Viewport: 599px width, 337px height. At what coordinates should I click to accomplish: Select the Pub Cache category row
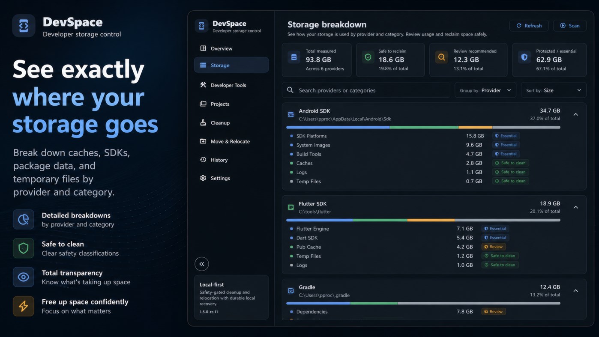coord(308,247)
